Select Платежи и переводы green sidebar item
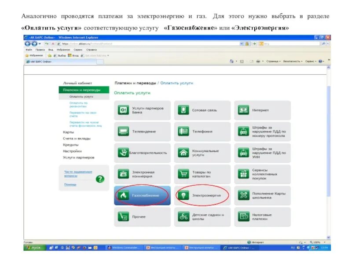The height and width of the screenshot is (264, 352). point(84,90)
